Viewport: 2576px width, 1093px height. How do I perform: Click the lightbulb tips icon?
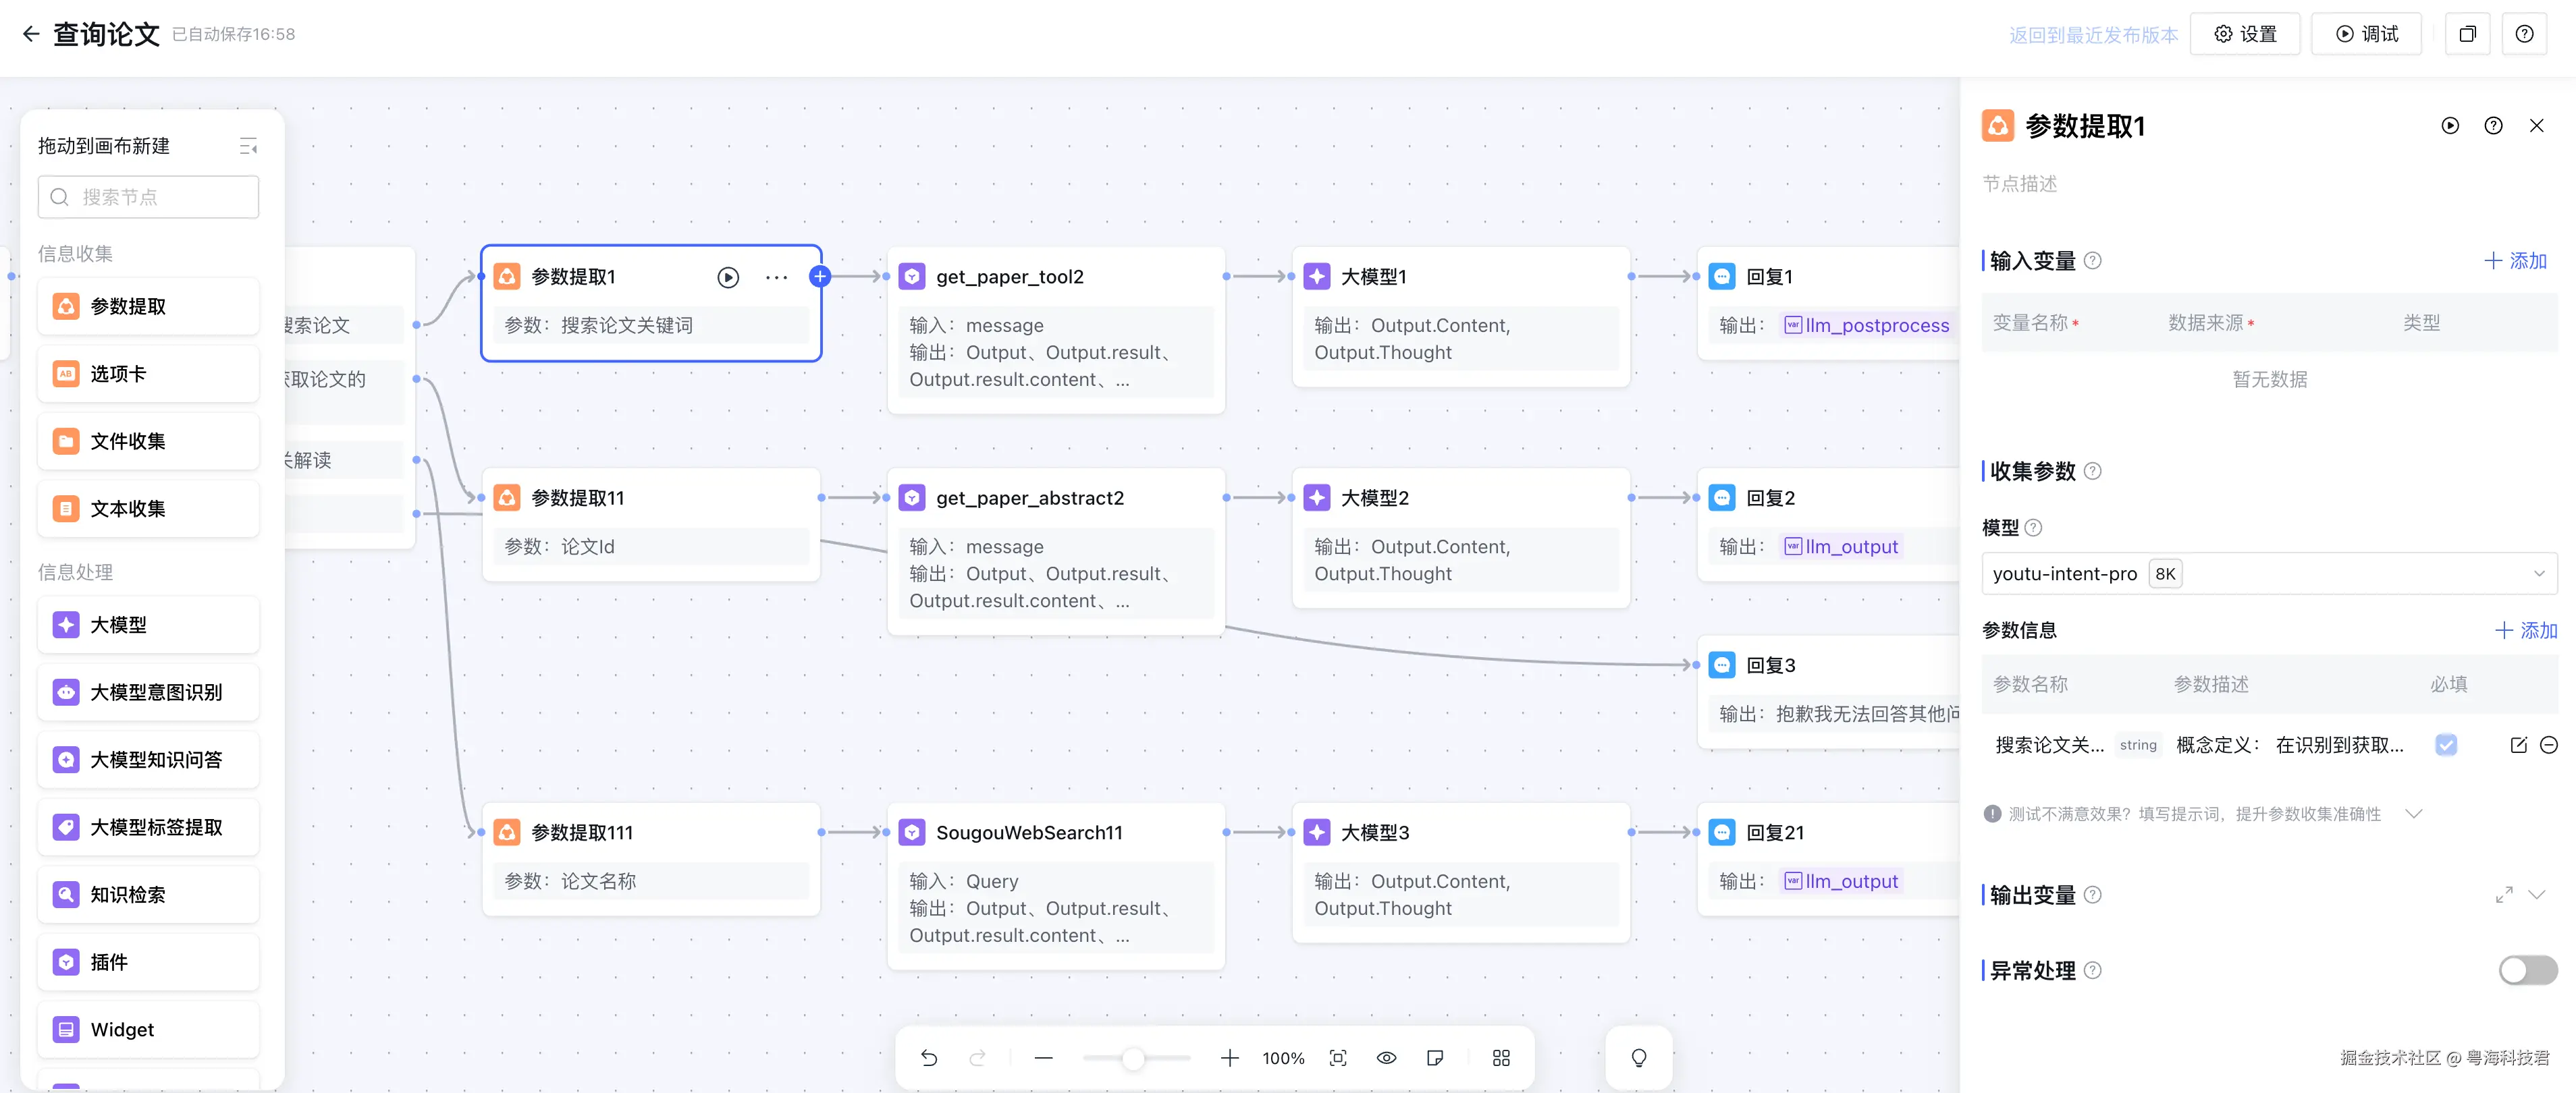pyautogui.click(x=1638, y=1058)
